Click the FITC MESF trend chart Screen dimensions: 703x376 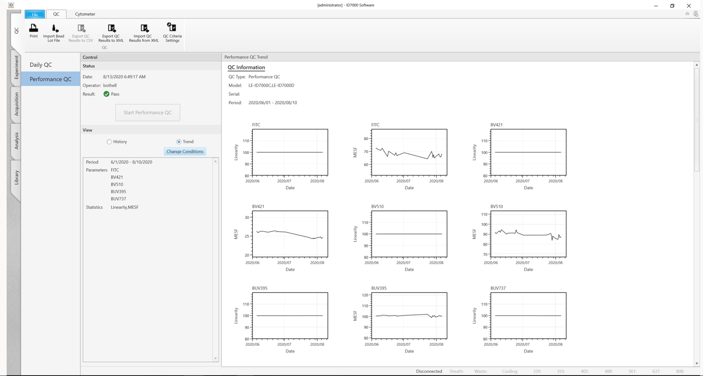[x=409, y=152]
